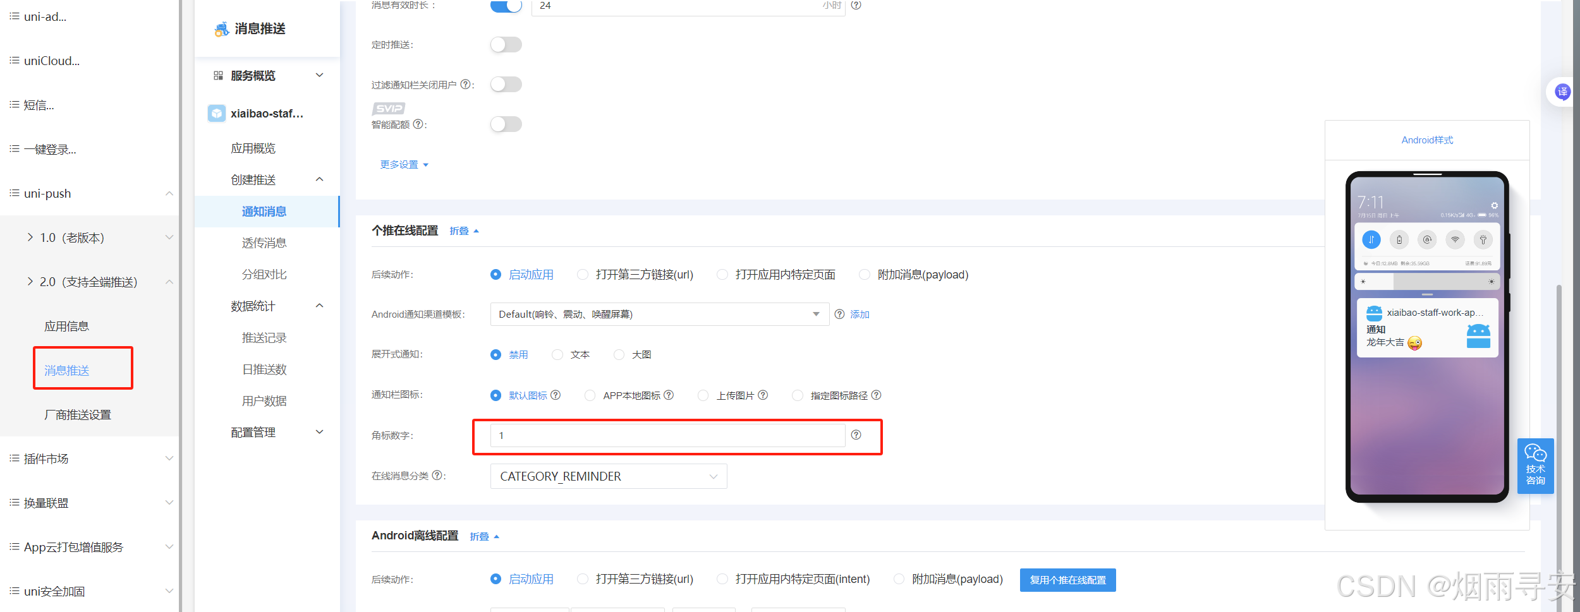The image size is (1580, 612).
Task: Click the 复用个推在线配置 button
Action: (1067, 579)
